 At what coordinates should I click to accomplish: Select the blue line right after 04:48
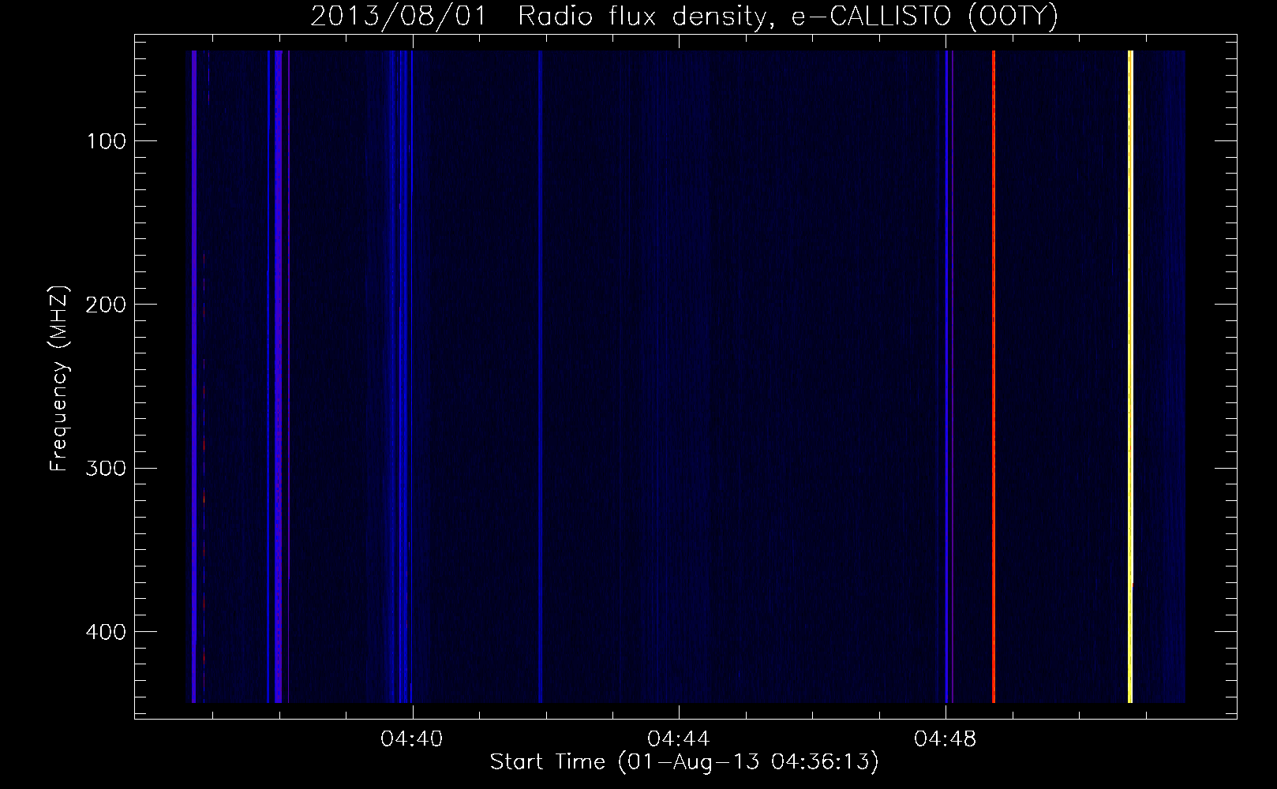point(947,376)
